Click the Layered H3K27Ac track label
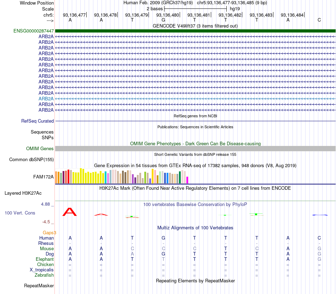 pos(23,193)
